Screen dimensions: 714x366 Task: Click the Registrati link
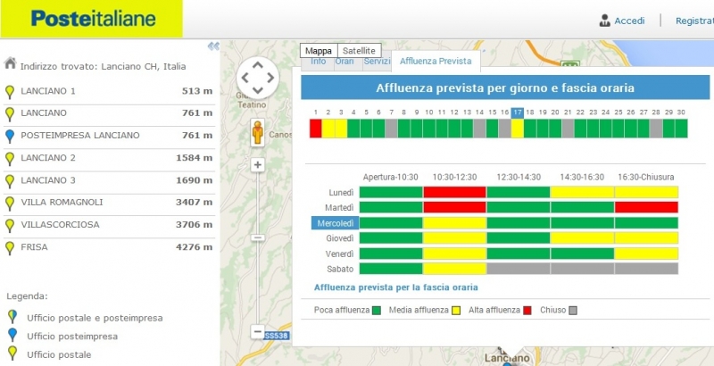point(694,21)
